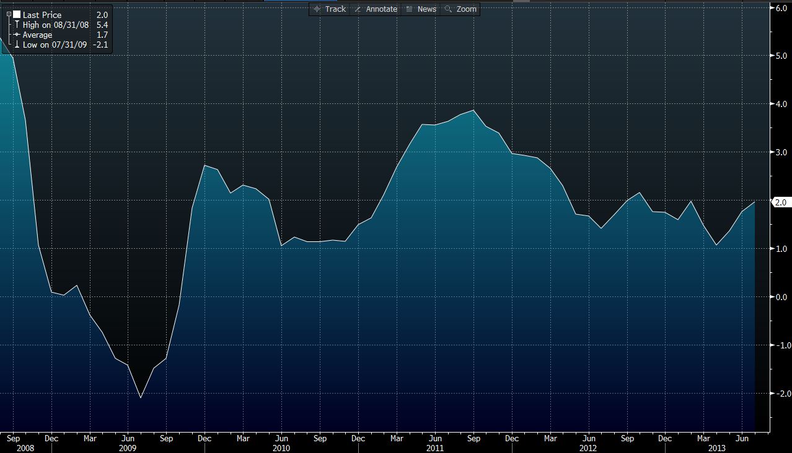Click the Annotate pencil icon
792x453 pixels.
click(x=358, y=9)
